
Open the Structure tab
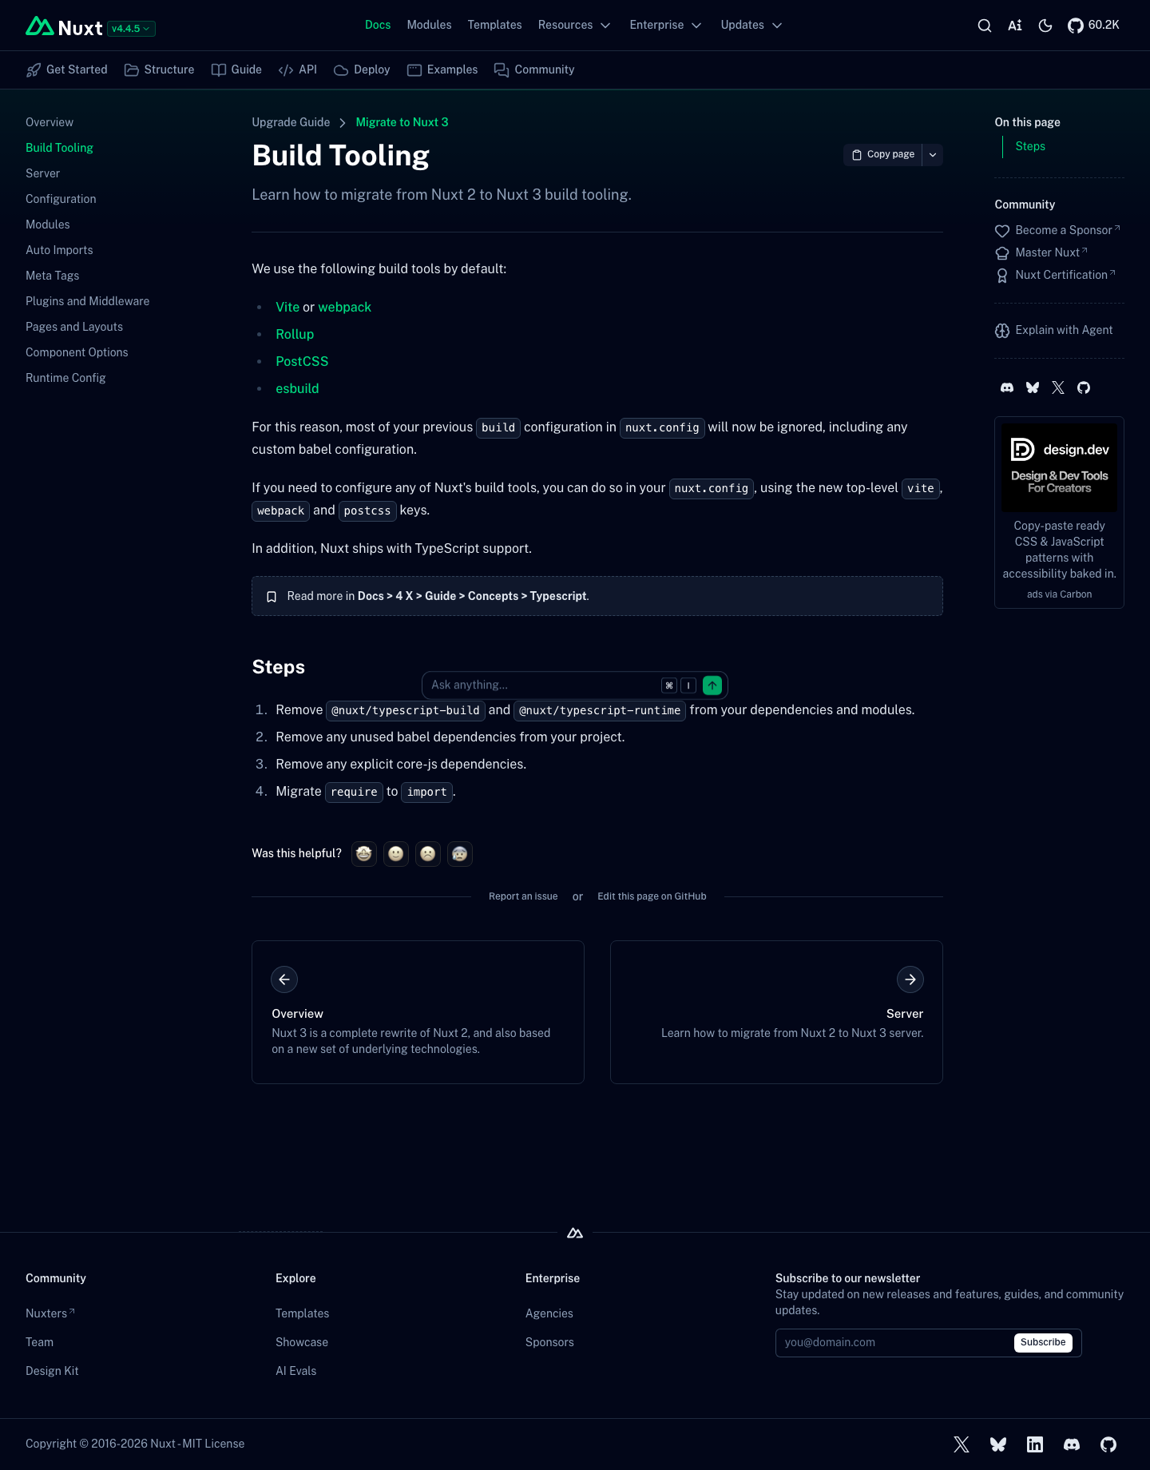[160, 70]
